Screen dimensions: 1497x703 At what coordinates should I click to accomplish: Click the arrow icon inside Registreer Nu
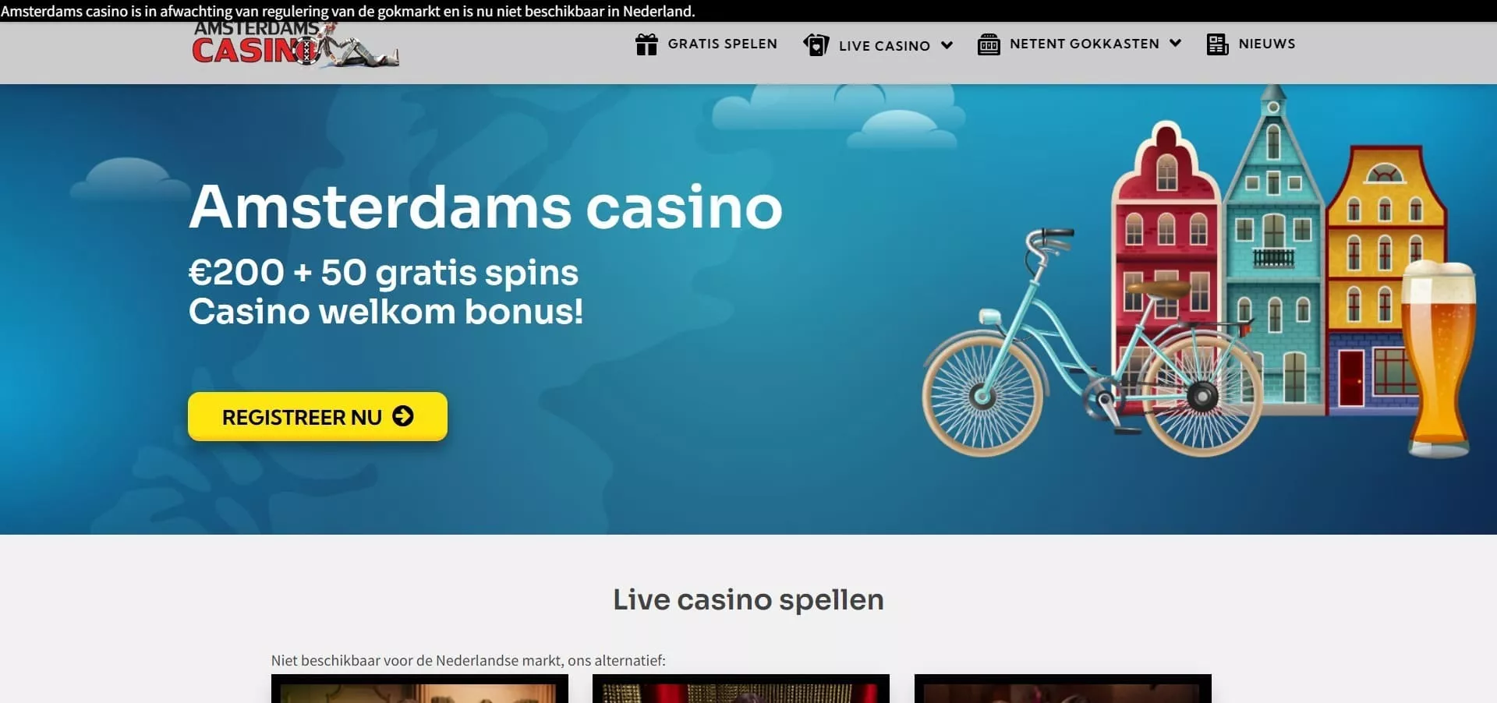coord(403,416)
